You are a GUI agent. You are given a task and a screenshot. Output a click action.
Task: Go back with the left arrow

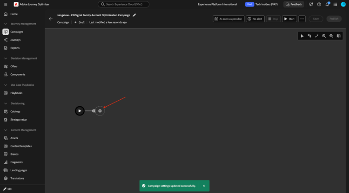point(51,19)
